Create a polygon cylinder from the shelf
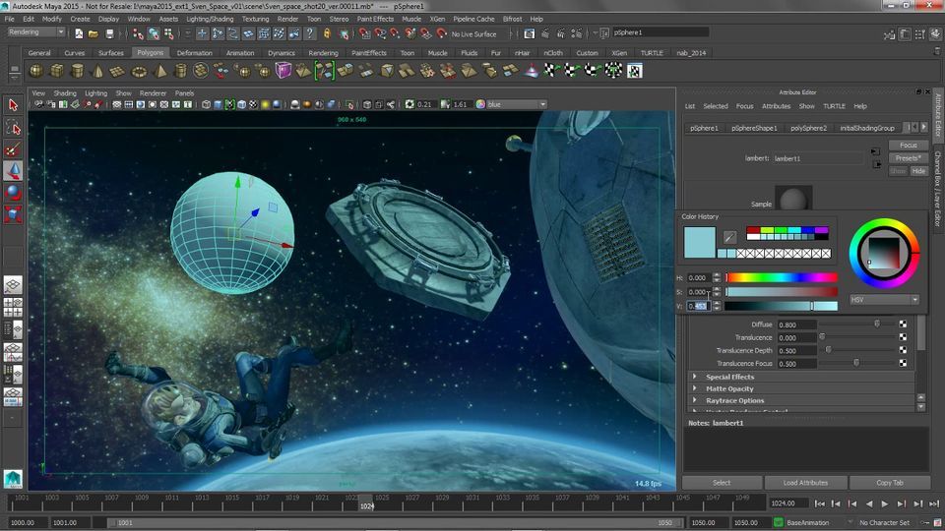The image size is (945, 531). [x=77, y=71]
